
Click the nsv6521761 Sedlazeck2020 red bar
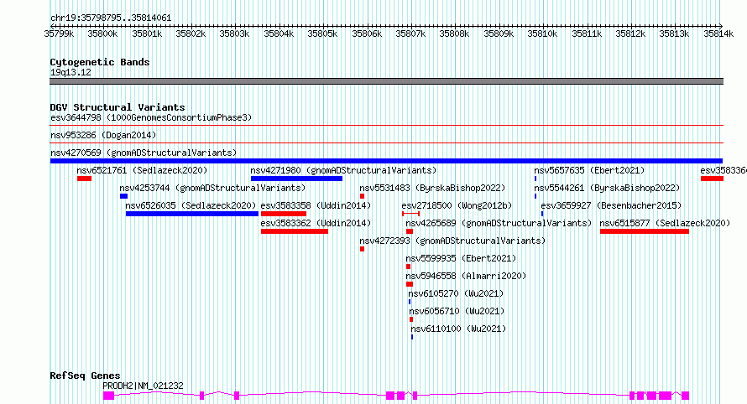point(84,179)
